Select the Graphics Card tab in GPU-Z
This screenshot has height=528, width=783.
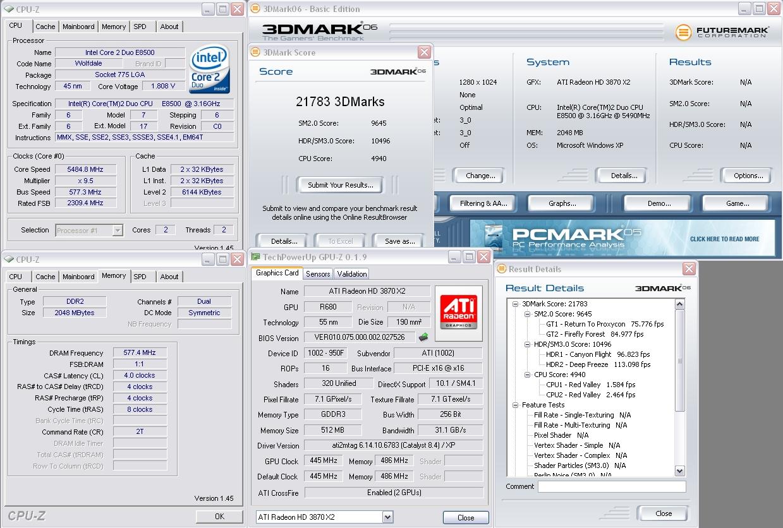tap(277, 273)
